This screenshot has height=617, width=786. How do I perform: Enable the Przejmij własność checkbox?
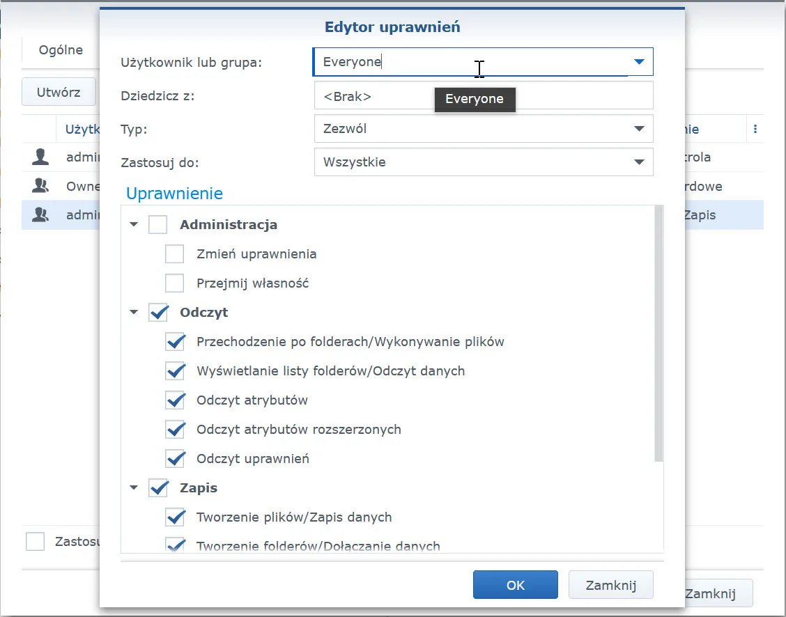[x=175, y=283]
